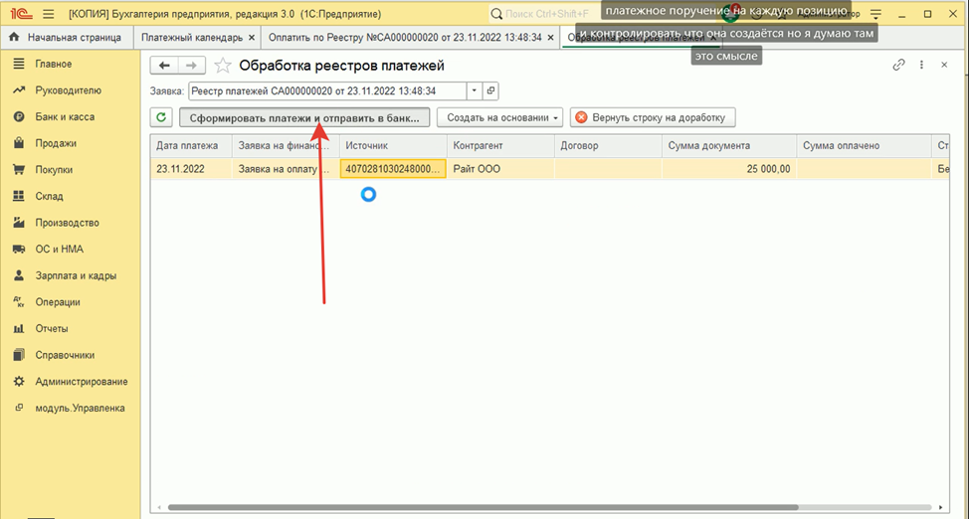This screenshot has height=519, width=969.
Task: Add page to favorites with star icon
Action: 223,66
